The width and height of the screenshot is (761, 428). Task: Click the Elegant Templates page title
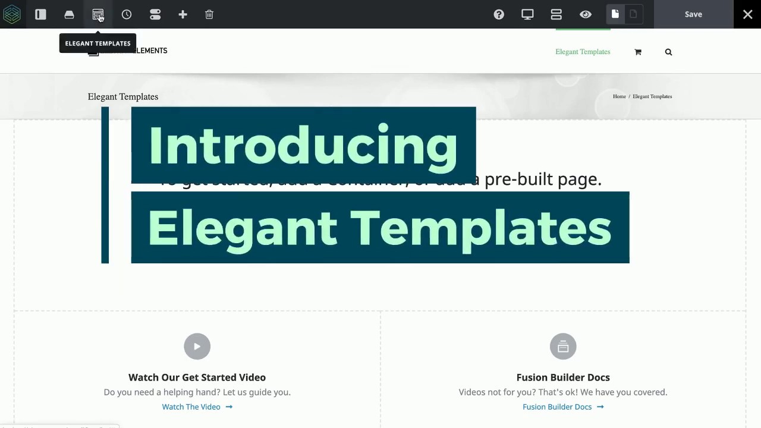[x=123, y=96]
